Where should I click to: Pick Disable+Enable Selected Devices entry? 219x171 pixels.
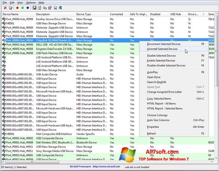click(x=174, y=65)
